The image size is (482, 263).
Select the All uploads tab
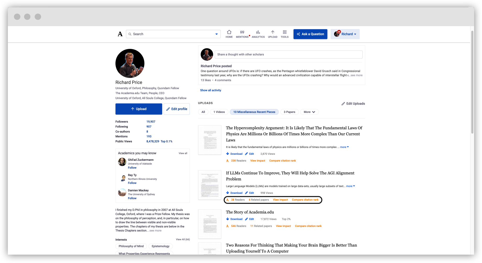(x=203, y=112)
